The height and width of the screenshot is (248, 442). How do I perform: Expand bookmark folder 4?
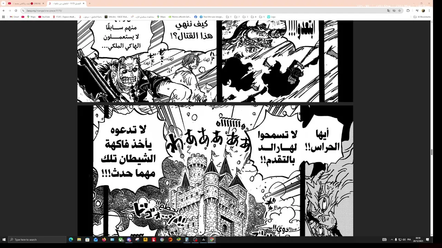coord(253,17)
